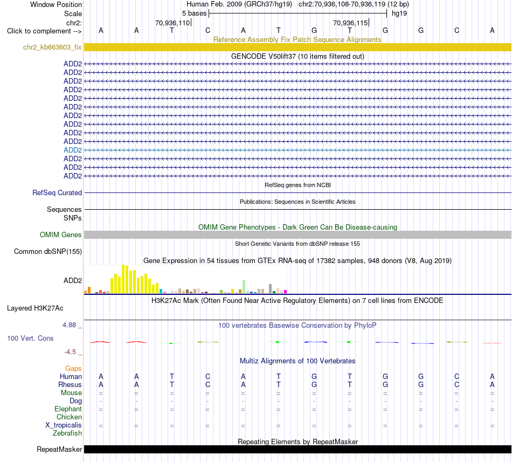Image resolution: width=512 pixels, height=462 pixels.
Task: Click the Dog species label
Action: tap(75, 401)
